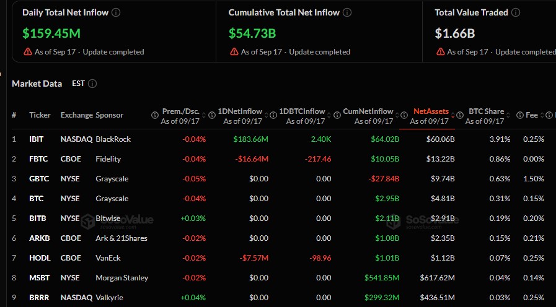Click GBTC's -$27.84B cumulative inflow value
This screenshot has height=307, width=556.
[x=384, y=179]
